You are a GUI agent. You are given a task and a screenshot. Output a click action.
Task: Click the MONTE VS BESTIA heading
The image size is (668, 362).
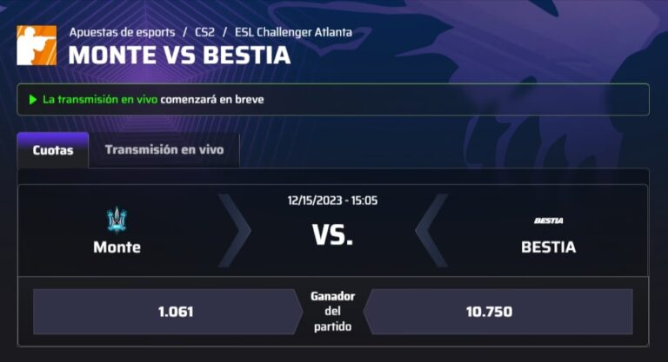pyautogui.click(x=179, y=56)
